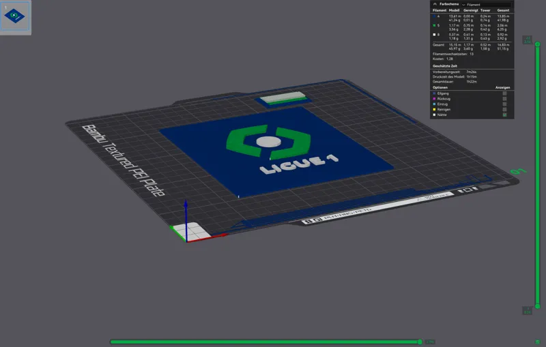Click the Gesamt column header
This screenshot has height=347, width=546.
pyautogui.click(x=503, y=10)
